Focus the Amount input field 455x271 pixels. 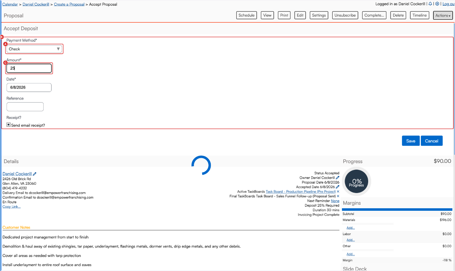click(29, 68)
